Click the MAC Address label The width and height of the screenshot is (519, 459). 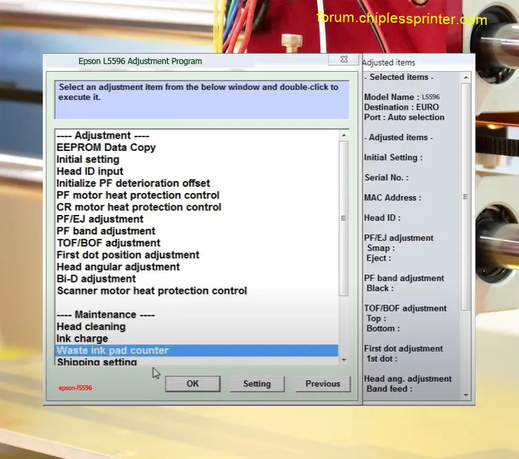click(x=393, y=198)
